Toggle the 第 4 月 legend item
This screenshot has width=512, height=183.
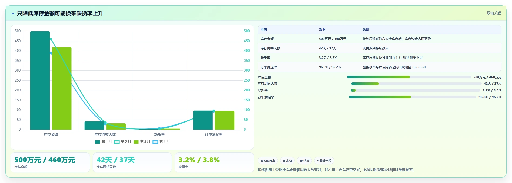click(x=161, y=142)
